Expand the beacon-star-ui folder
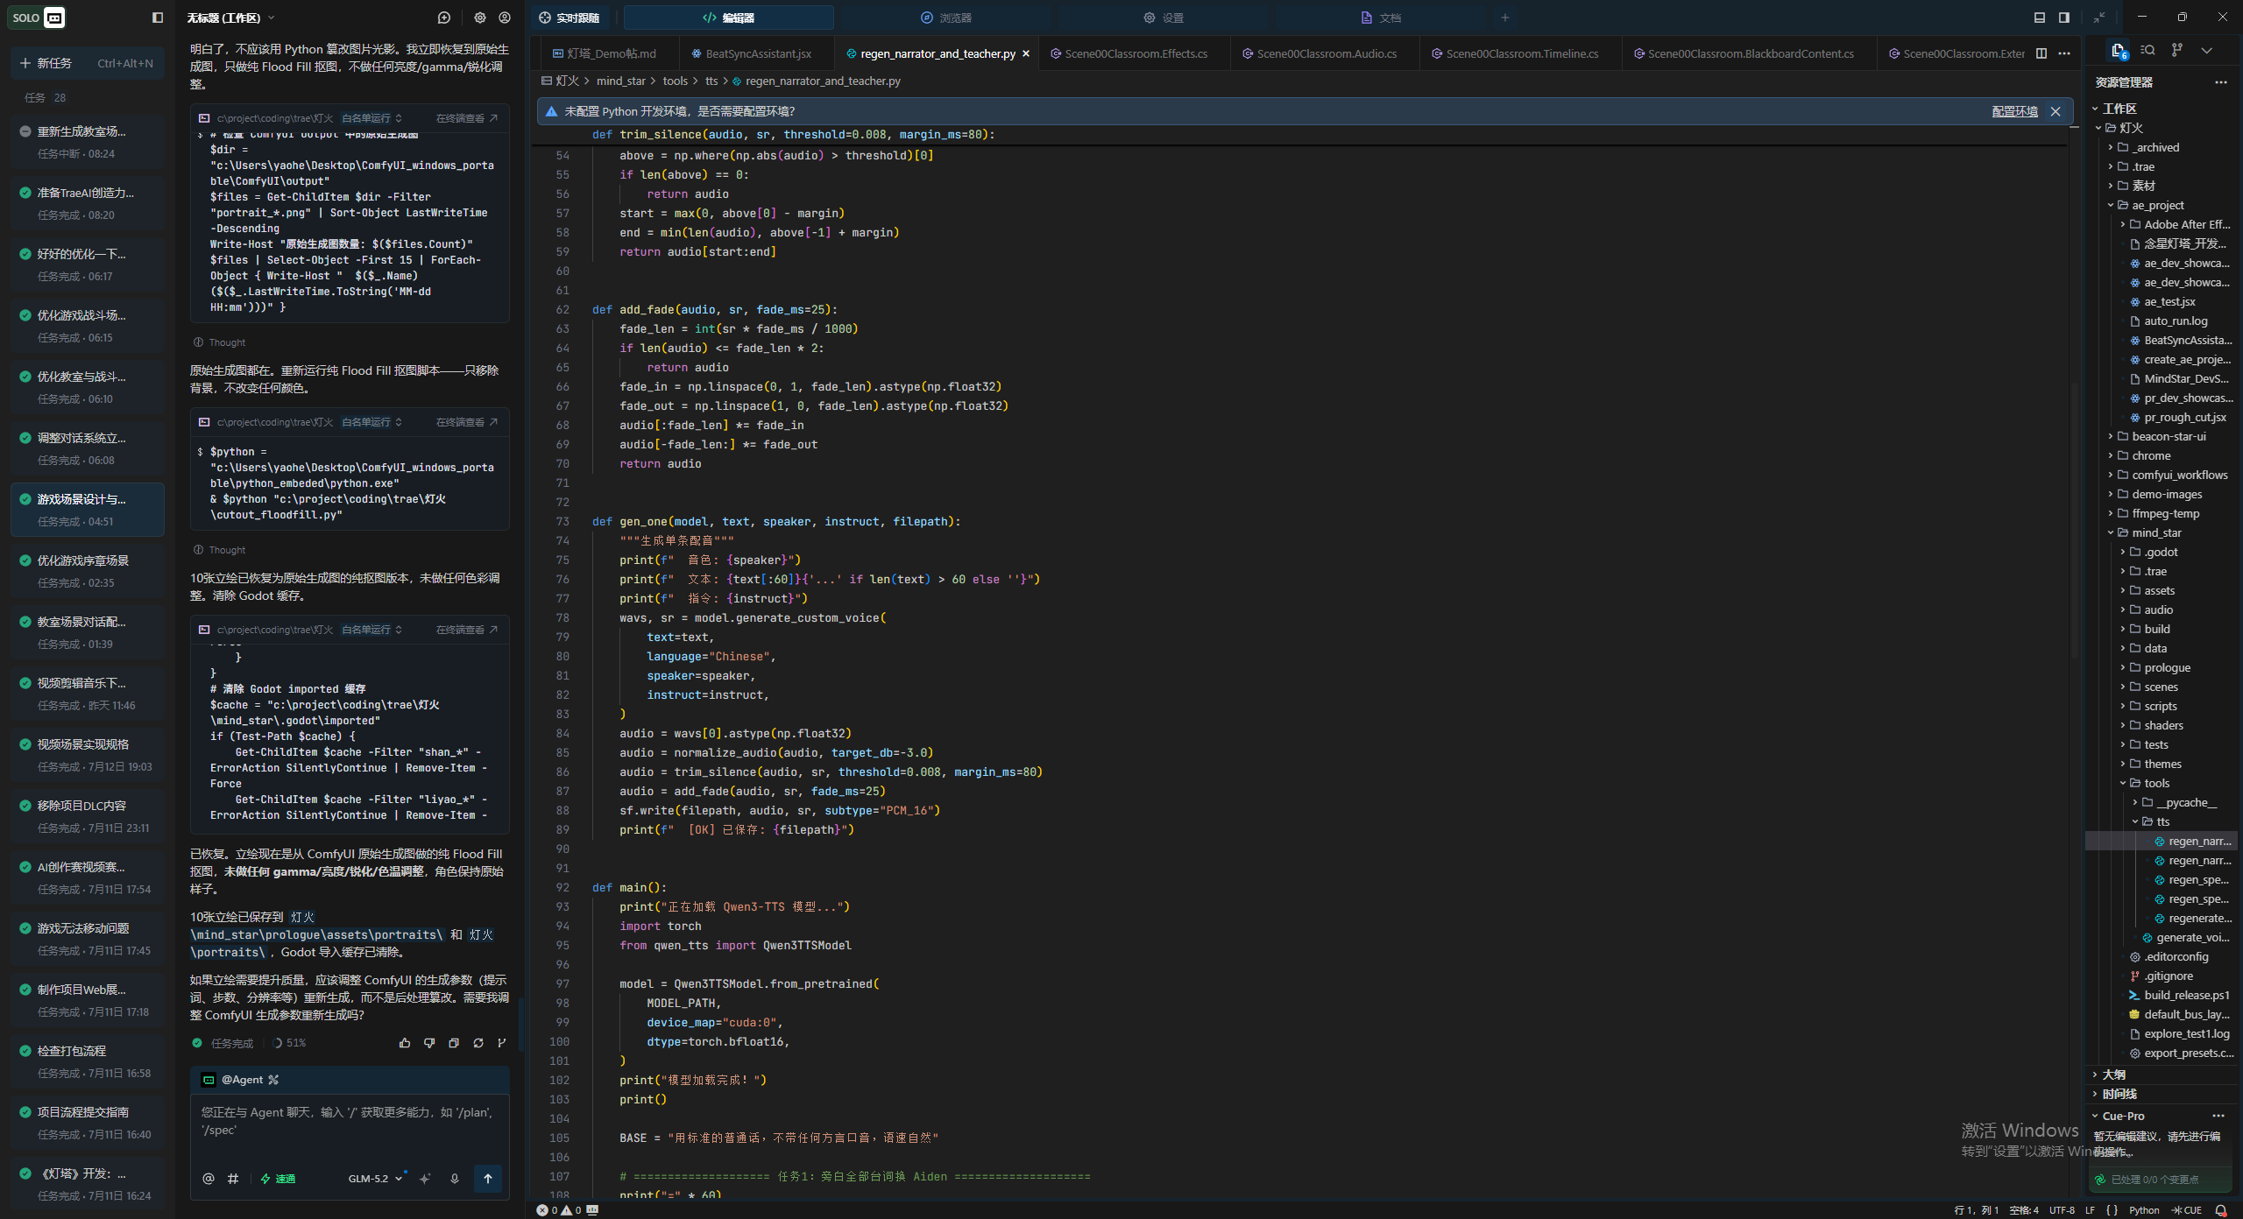Screen dimensions: 2243x1219 pyautogui.click(x=2169, y=436)
